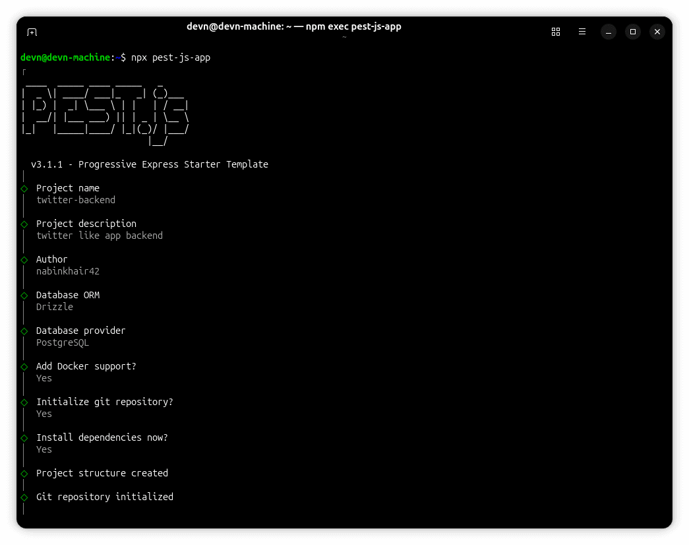Click 'v3.1.1 - Progressive Express Starter Template'

150,164
